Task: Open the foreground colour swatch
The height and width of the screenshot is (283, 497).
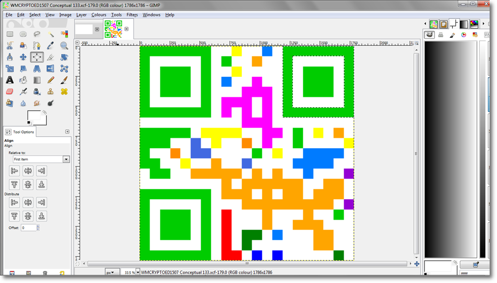Action: 33,116
